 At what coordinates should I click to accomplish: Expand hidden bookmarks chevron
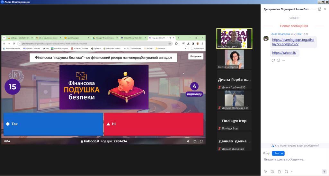tap(185, 49)
